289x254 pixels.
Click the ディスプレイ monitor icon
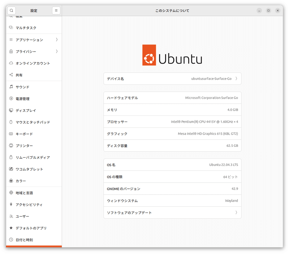click(11, 110)
